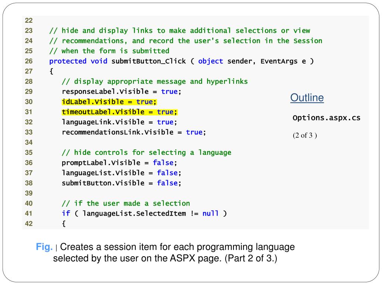Click the opening brace on line 27
This screenshot has width=382, height=286.
point(51,71)
